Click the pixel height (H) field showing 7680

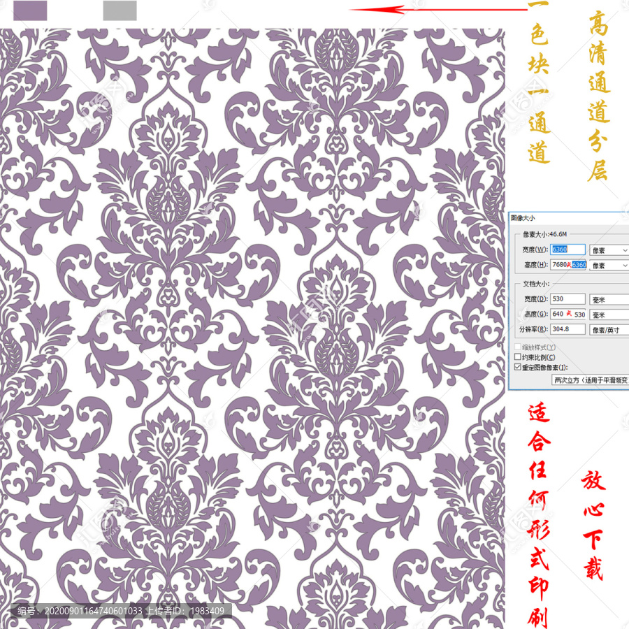[x=568, y=265]
